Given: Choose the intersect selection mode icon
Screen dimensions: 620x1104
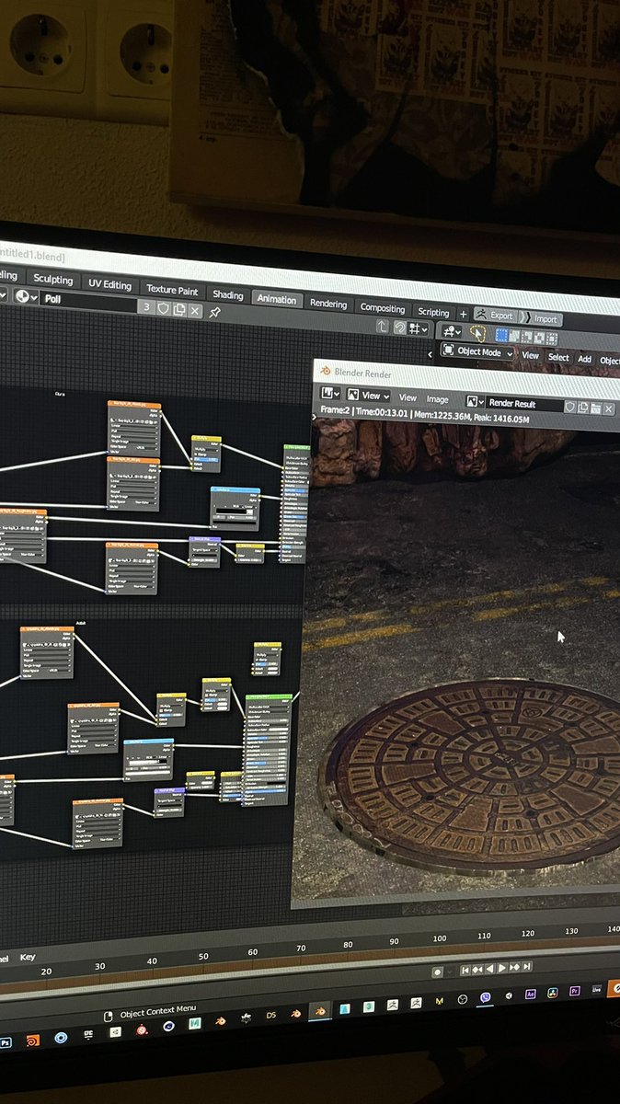Looking at the screenshot, I should click(552, 339).
